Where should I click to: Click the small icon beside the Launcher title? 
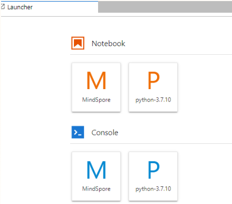3,7
